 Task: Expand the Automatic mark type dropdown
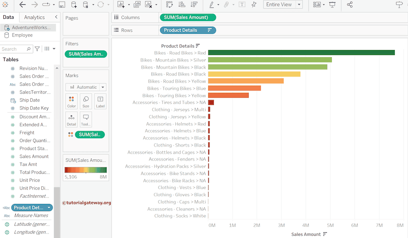[x=103, y=87]
